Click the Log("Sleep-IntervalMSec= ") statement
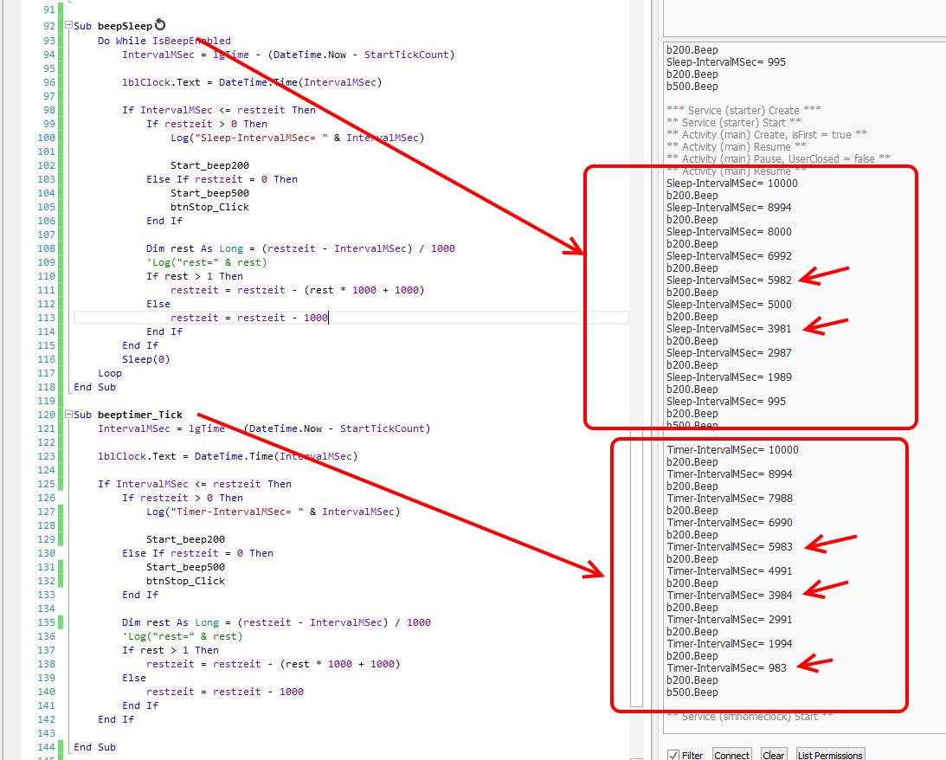946x760 pixels. 297,138
